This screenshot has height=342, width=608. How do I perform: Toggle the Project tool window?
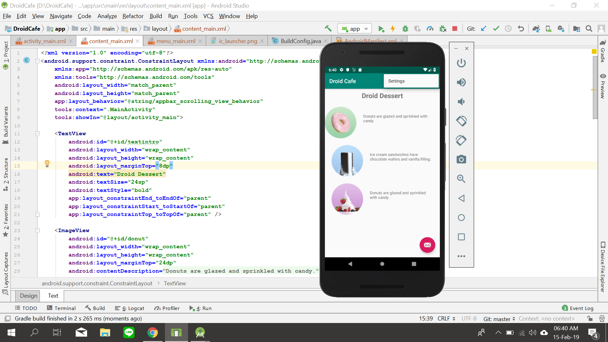pyautogui.click(x=6, y=55)
